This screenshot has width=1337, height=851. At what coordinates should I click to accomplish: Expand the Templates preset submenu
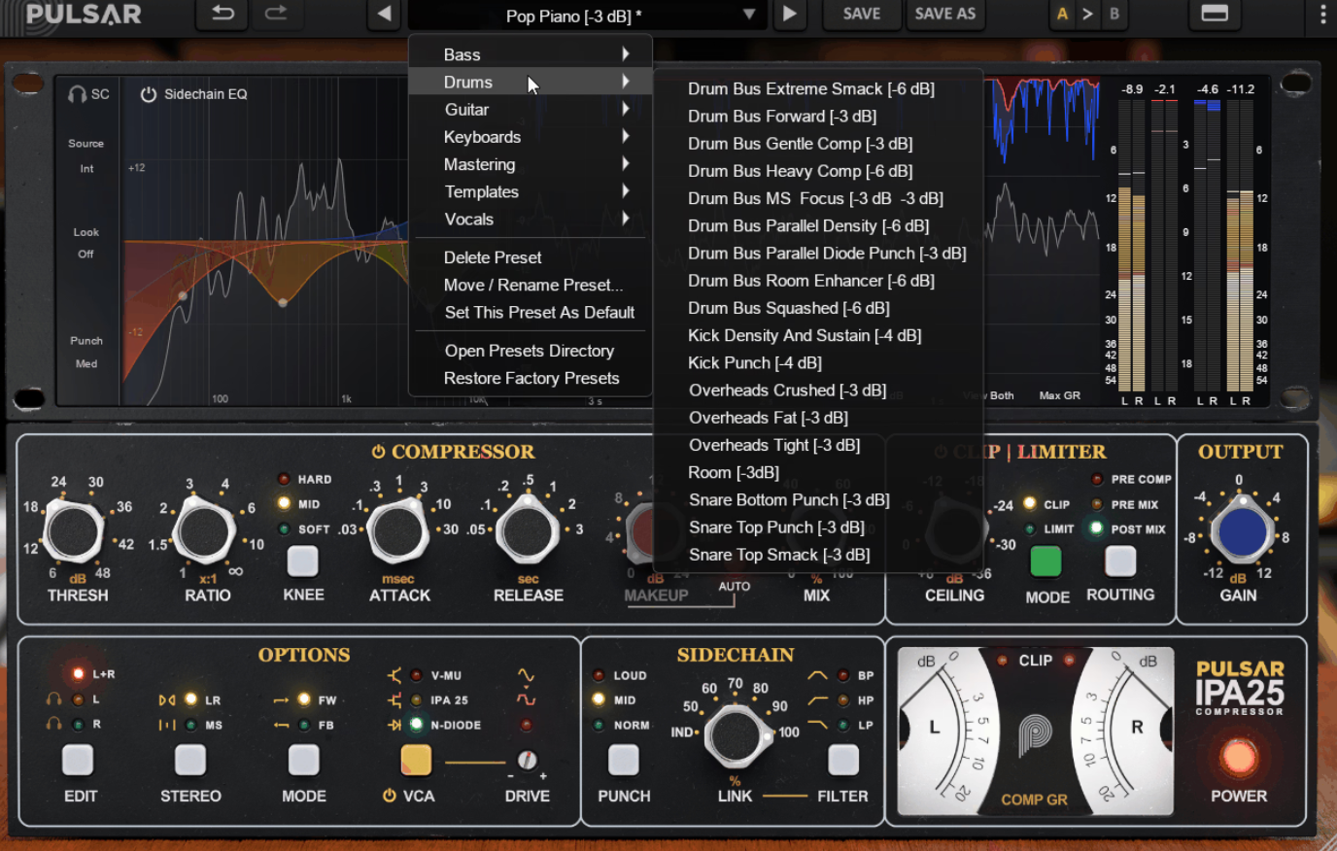point(531,191)
